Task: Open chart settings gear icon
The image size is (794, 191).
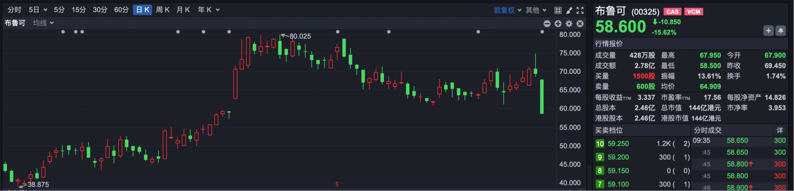Action: point(569,24)
